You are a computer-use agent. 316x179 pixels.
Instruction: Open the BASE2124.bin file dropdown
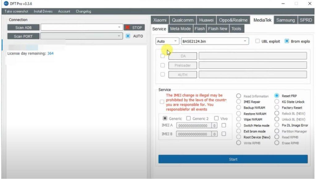245,41
